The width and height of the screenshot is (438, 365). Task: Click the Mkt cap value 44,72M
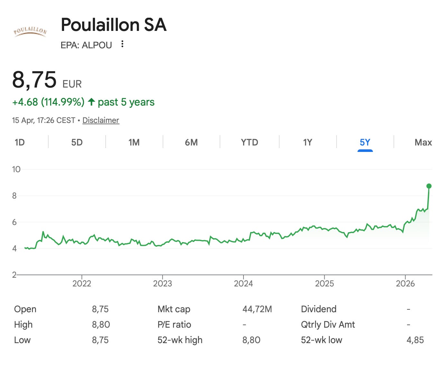click(257, 309)
